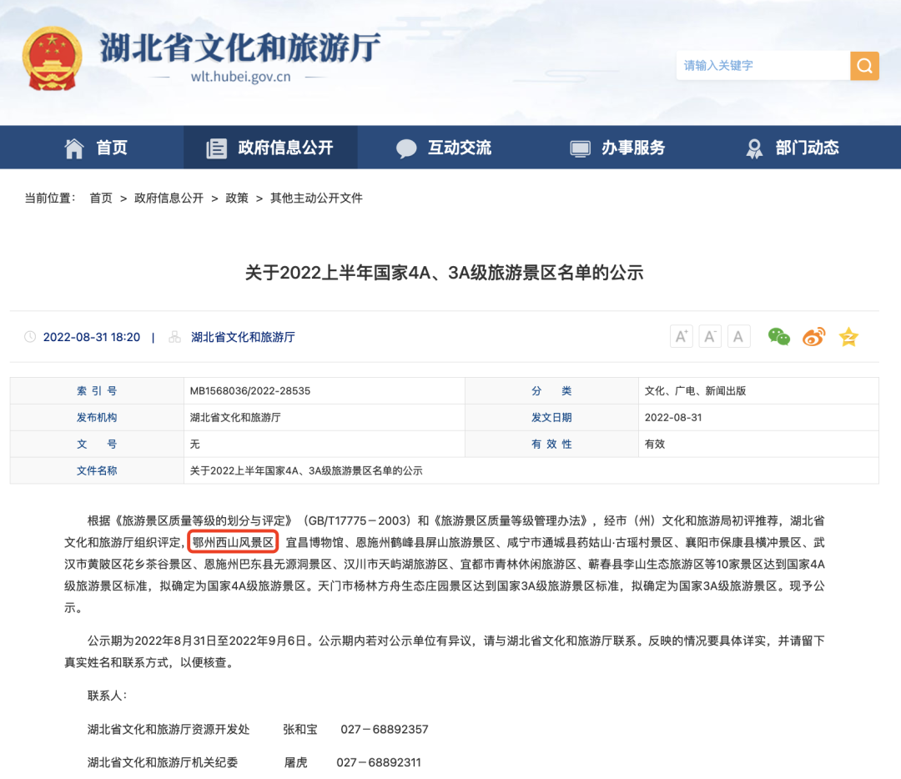Click the orange search magnifier button
This screenshot has width=901, height=779.
coord(864,66)
